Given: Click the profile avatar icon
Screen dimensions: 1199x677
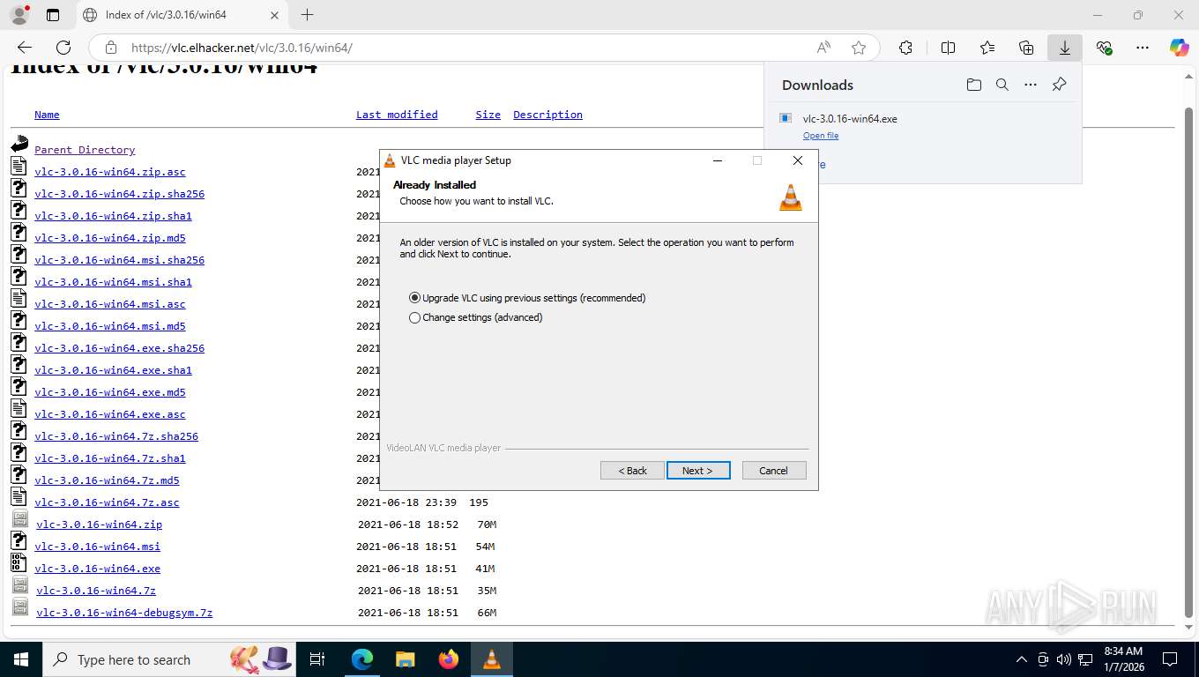Looking at the screenshot, I should (19, 15).
